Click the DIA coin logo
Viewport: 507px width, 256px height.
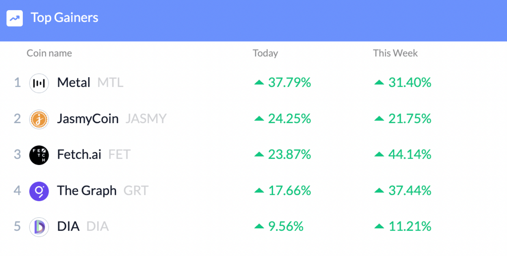pos(39,226)
